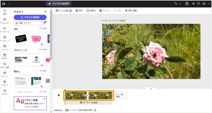The image size is (212, 113).
Task: Open the アップロード sidebar tab
Action: click(x=5, y=30)
